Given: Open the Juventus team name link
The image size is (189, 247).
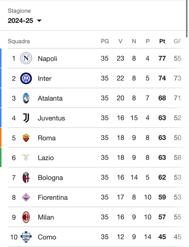Looking at the screenshot, I should [x=51, y=118].
